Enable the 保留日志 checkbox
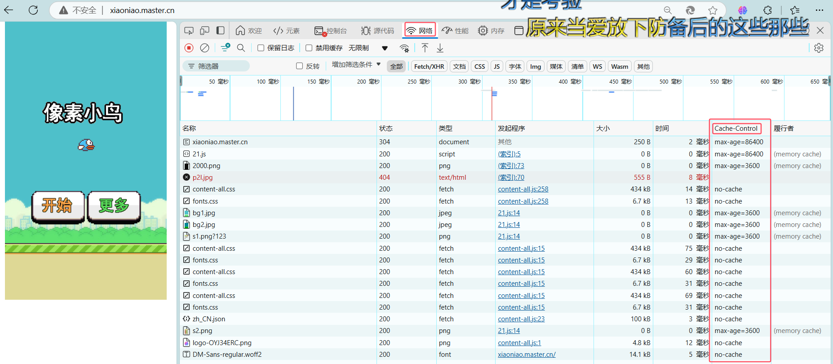 pyautogui.click(x=261, y=48)
